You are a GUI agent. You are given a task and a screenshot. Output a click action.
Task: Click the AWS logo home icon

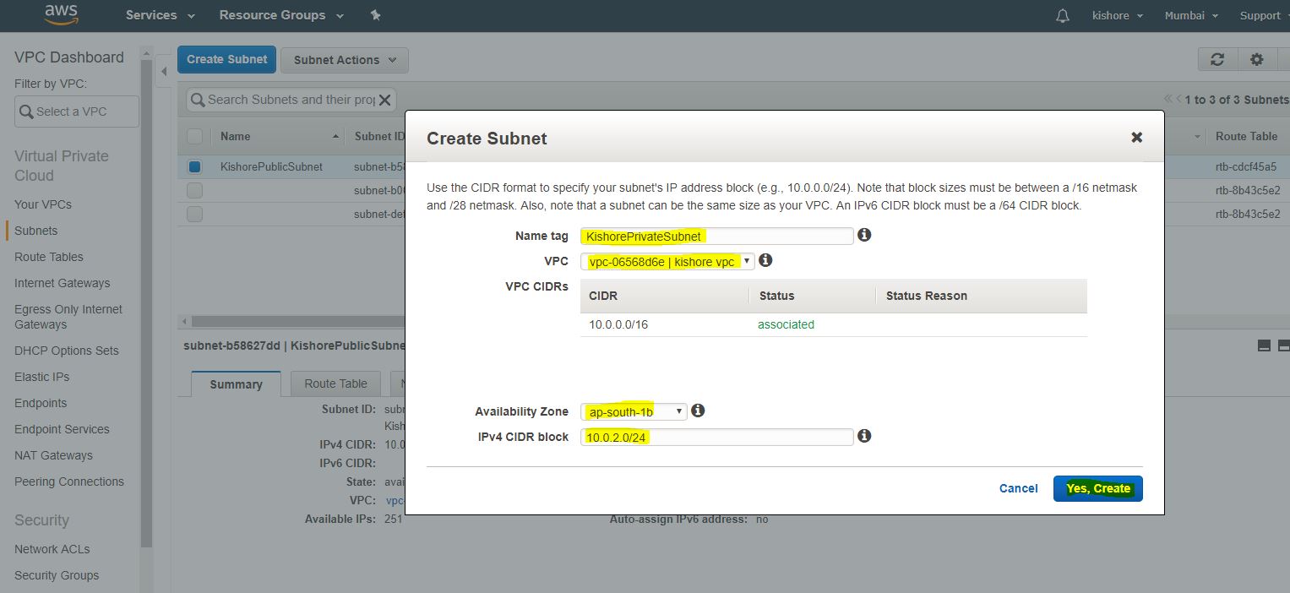(x=61, y=14)
